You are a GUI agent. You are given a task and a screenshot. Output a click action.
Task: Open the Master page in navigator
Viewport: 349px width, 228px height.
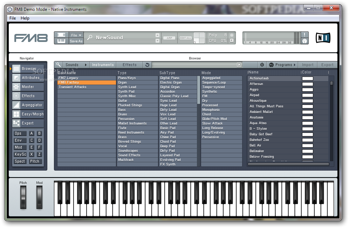tap(28, 87)
